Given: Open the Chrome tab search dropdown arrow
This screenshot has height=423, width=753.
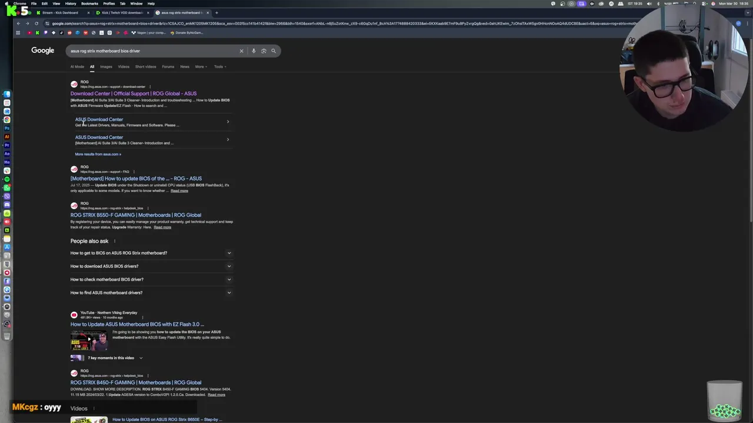Looking at the screenshot, I should click(x=748, y=12).
